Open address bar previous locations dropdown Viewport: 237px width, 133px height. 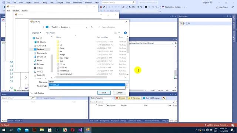[86, 27]
